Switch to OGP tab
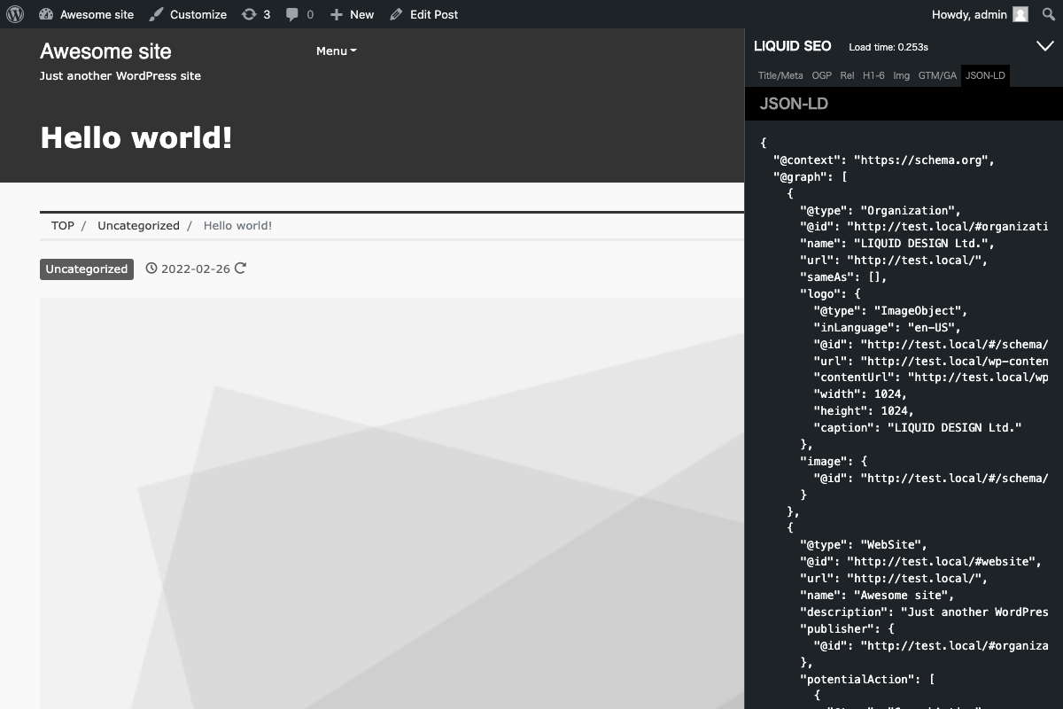The width and height of the screenshot is (1063, 709). [821, 75]
